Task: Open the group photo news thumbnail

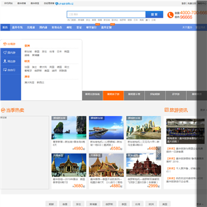Action: pos(185,131)
